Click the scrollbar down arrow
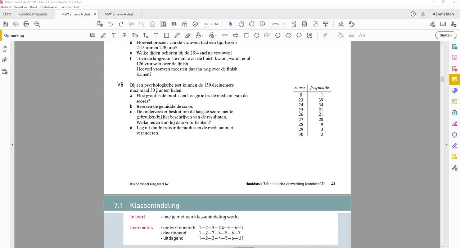Screen dimensions: 460x248 (x=442, y=246)
